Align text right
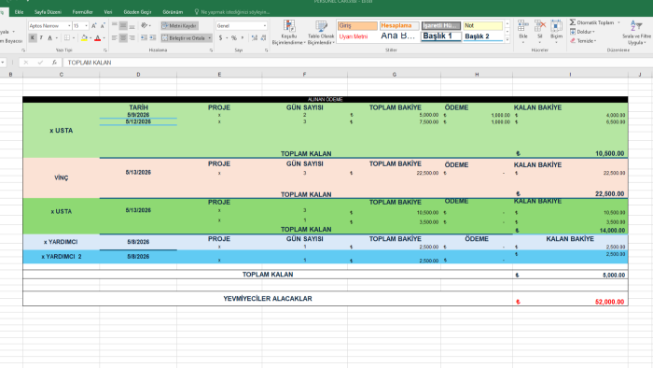This screenshot has height=368, width=653. 132,38
